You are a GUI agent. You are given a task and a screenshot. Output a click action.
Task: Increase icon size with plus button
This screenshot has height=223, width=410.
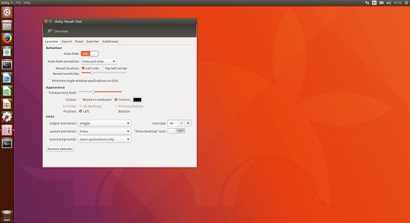(x=188, y=123)
